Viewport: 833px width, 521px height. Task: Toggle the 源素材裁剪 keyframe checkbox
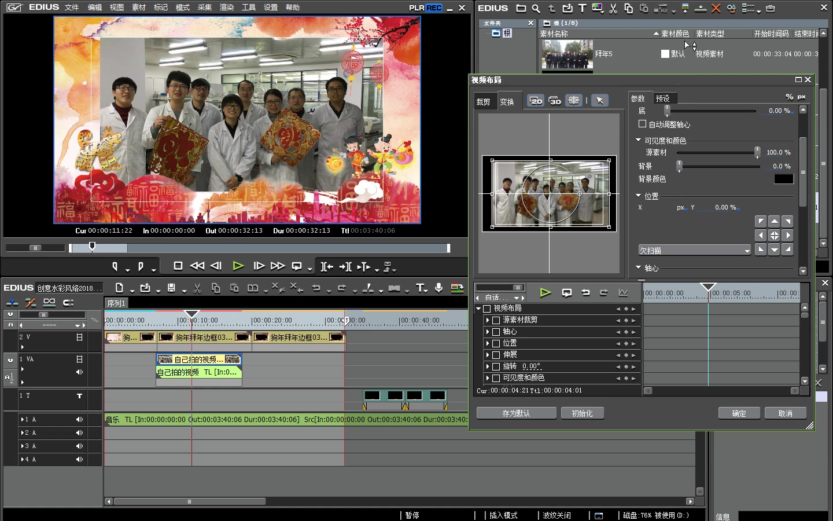(x=496, y=320)
